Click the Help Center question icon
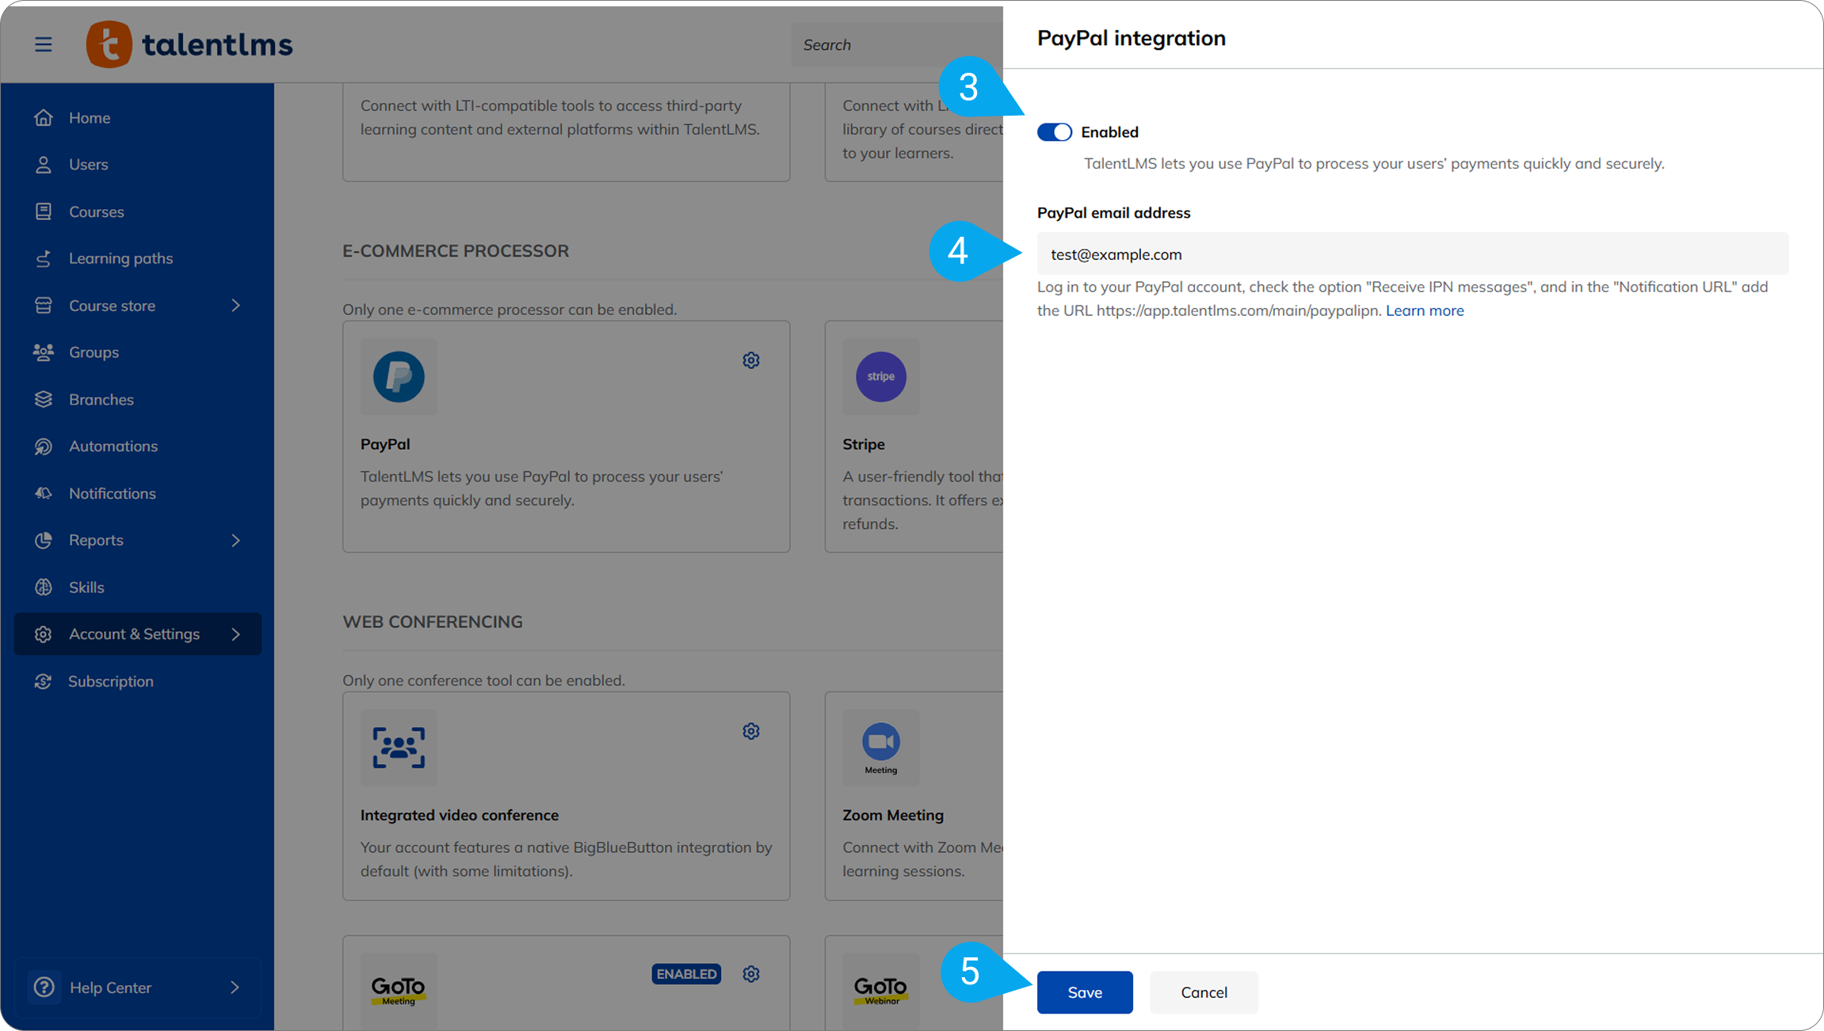The image size is (1824, 1031). coord(44,987)
